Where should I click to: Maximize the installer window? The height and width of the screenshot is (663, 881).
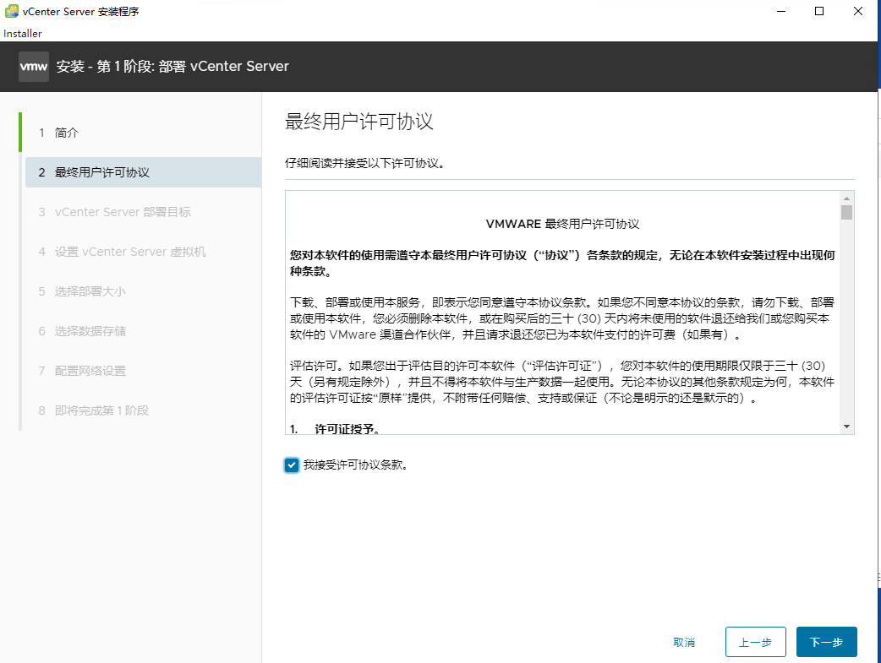819,11
